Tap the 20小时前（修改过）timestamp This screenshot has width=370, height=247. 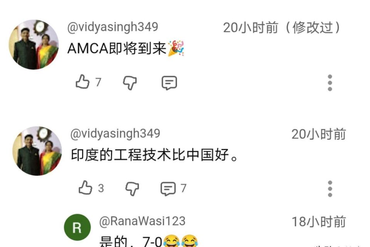[x=282, y=28]
